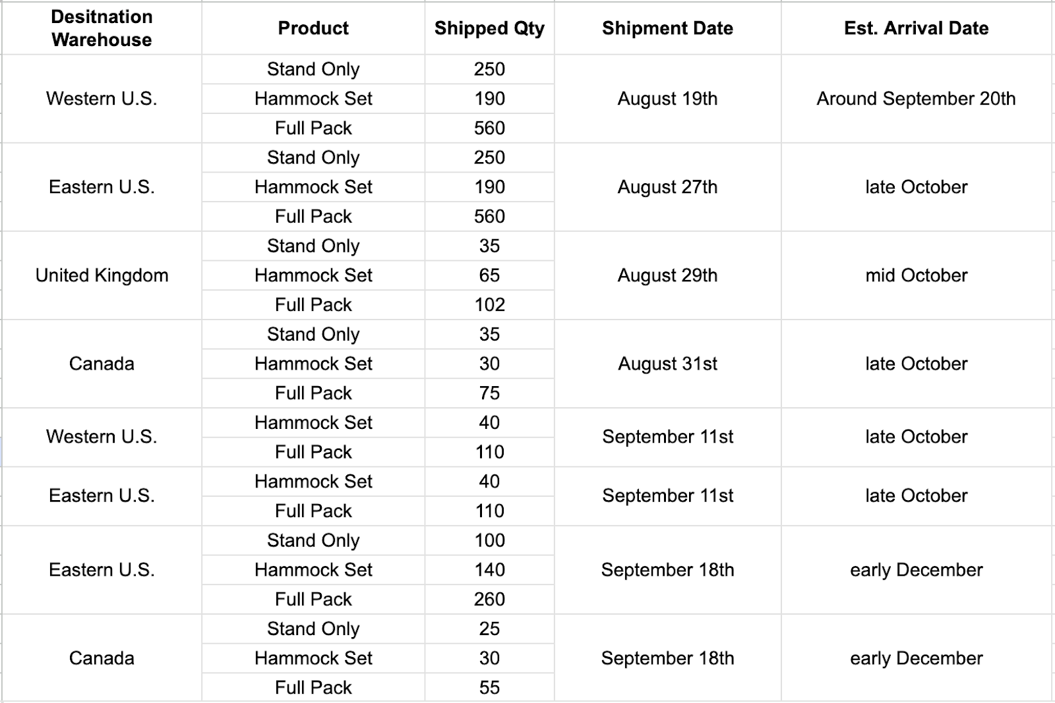Click the Desitnation Warehouse header cell

tap(102, 28)
